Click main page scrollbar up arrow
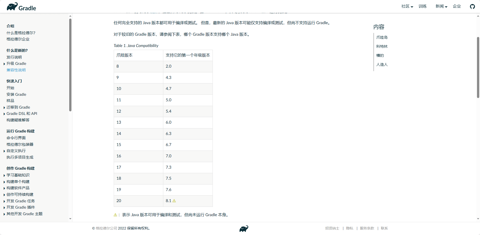The image size is (480, 235). tap(478, 16)
